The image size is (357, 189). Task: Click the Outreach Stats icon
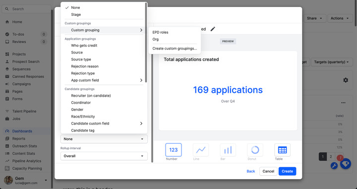[x=7, y=146]
